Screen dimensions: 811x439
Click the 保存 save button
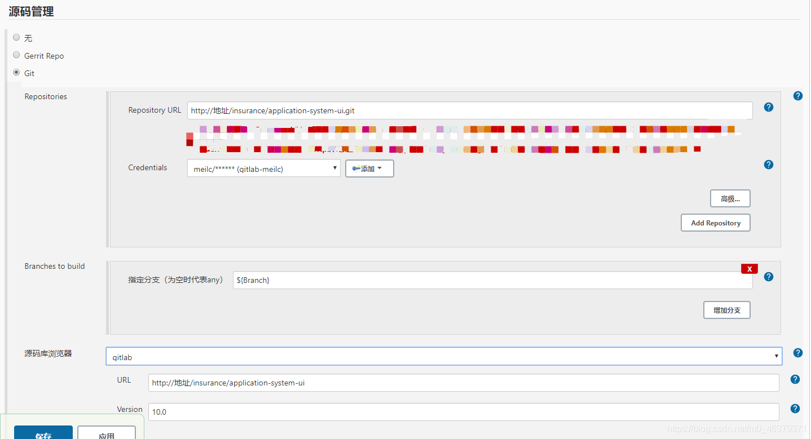click(x=43, y=432)
